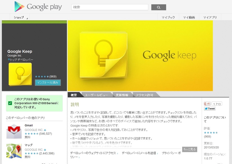
Task: Switch to the アクセス許可 tab
Action: (144, 95)
